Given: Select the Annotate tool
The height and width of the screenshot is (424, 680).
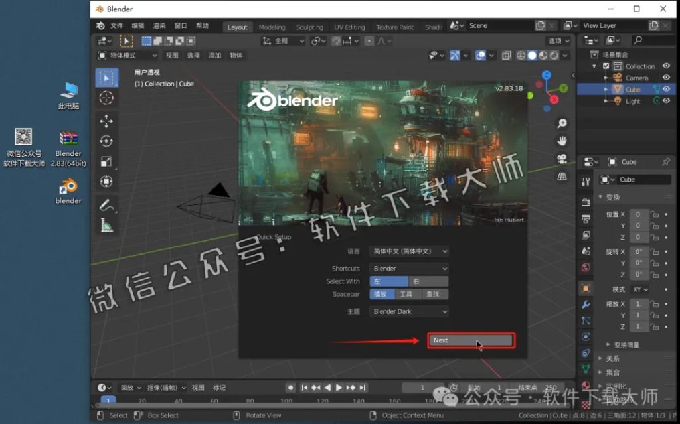Looking at the screenshot, I should click(x=107, y=206).
